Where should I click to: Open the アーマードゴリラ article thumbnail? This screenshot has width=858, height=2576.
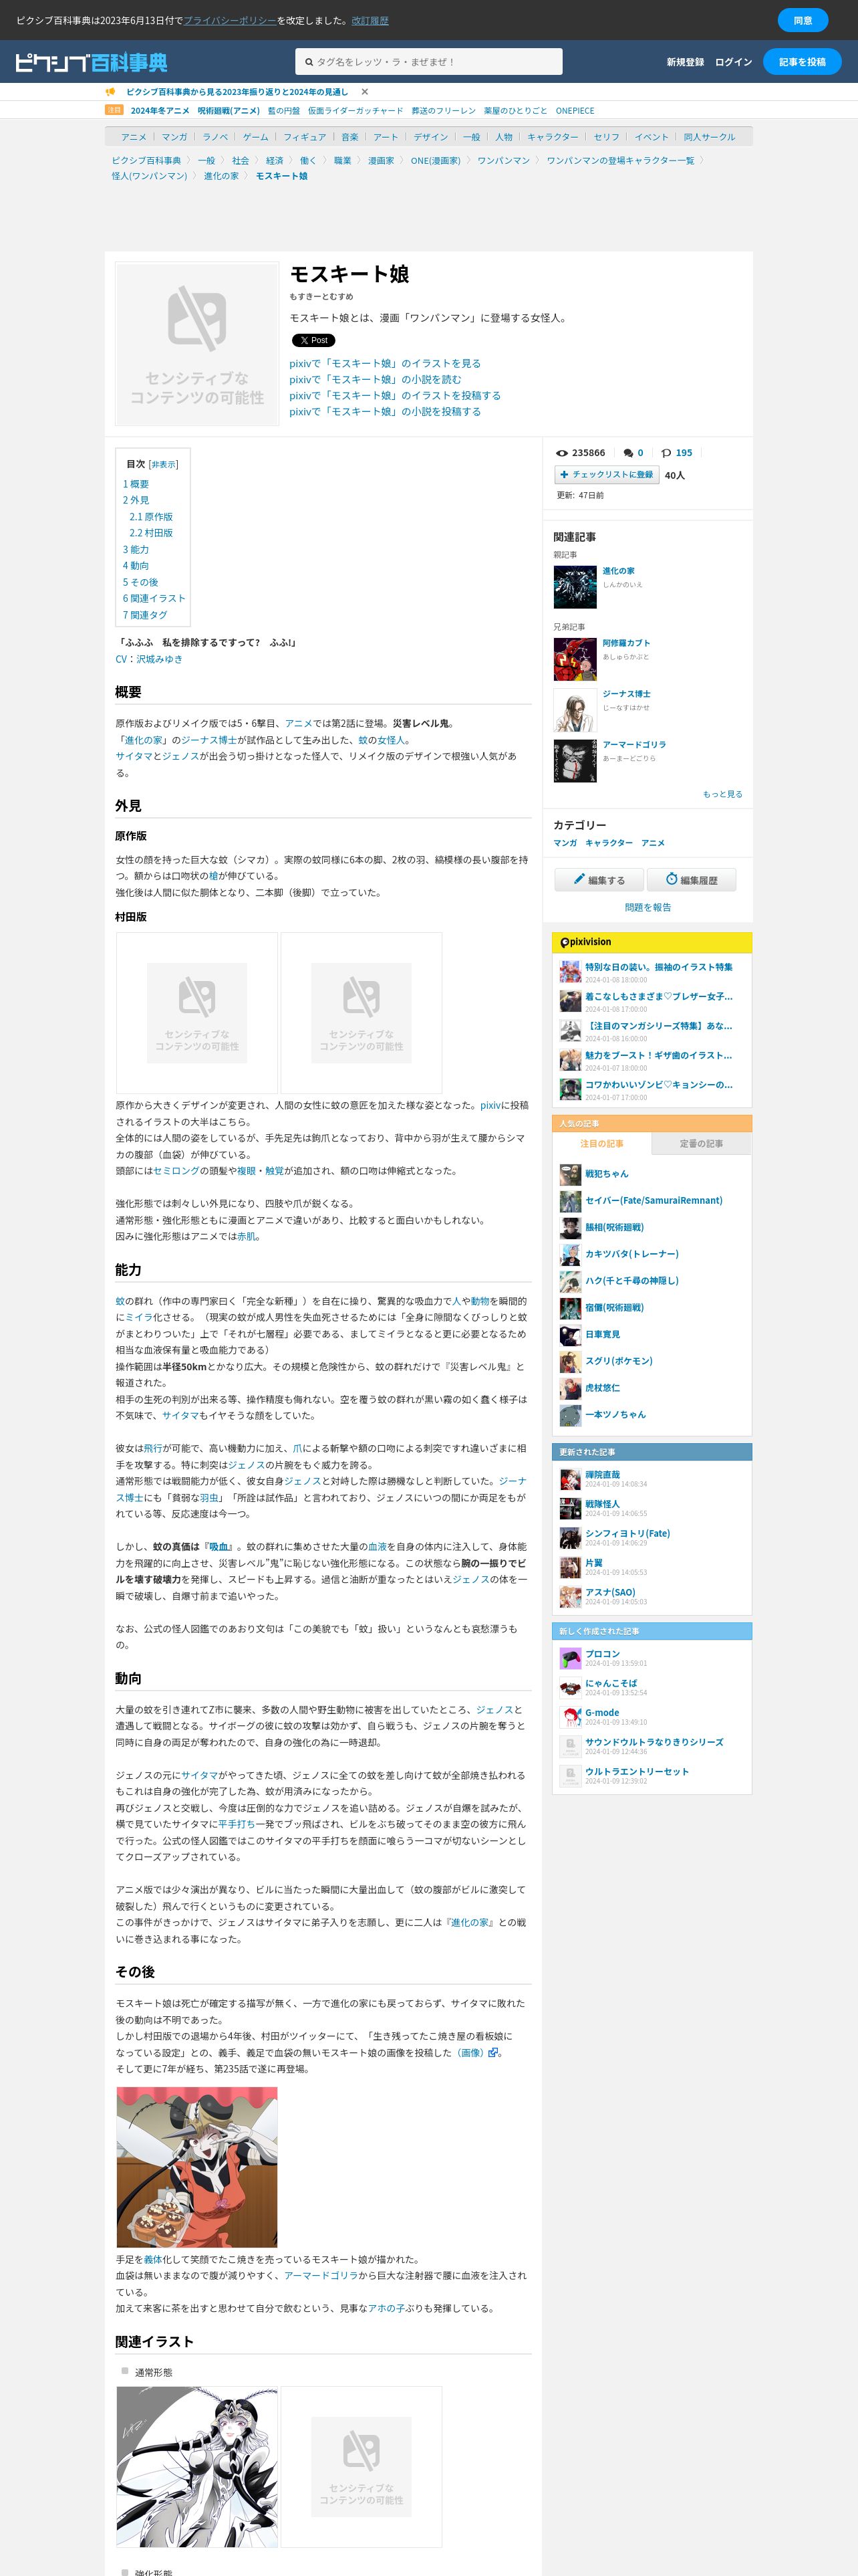pyautogui.click(x=575, y=761)
